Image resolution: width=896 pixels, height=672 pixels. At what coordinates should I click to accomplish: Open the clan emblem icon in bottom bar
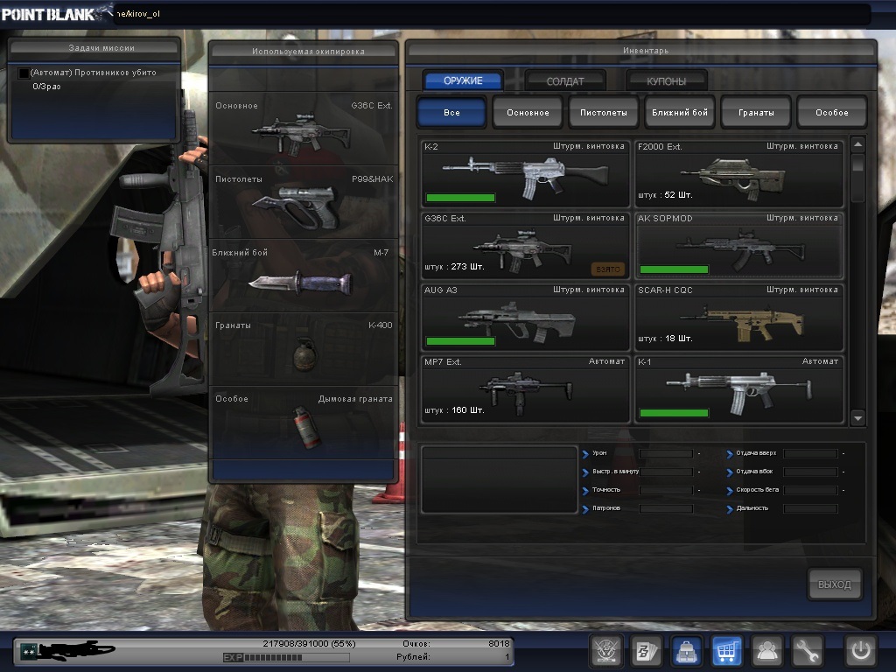[x=606, y=650]
